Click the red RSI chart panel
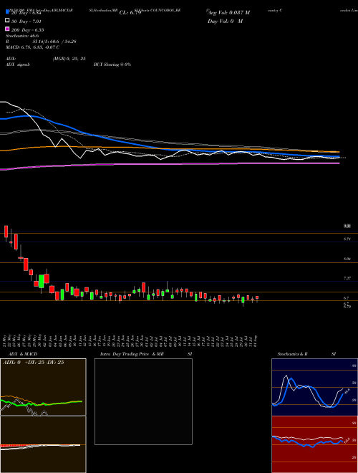Viewport: 358px width, 473px height. pyautogui.click(x=314, y=444)
